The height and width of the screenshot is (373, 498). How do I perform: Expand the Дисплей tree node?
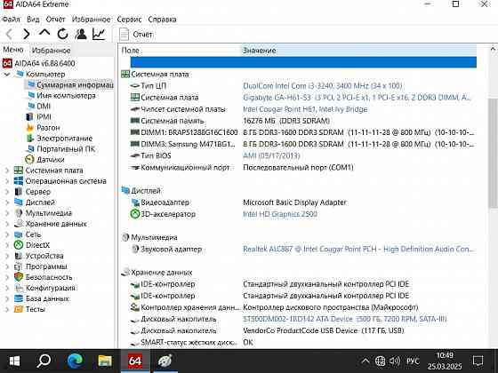tap(7, 202)
